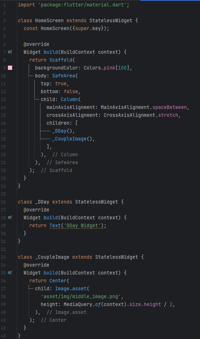Click the override gutter icon on line 35
200x339 pixels.
coord(10,273)
